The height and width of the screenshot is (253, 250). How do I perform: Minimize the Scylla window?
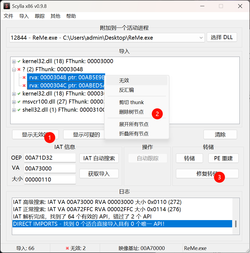click(x=202, y=6)
